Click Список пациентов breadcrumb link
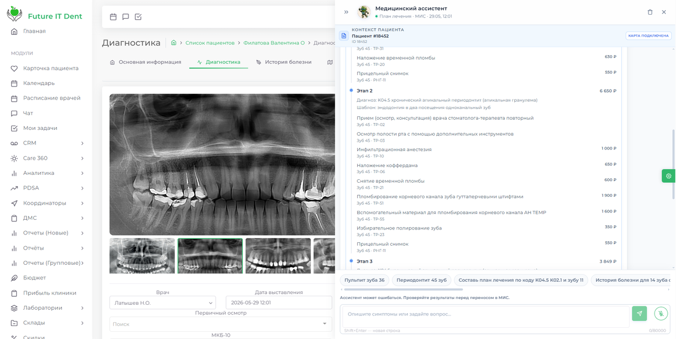The image size is (676, 339). coord(210,43)
